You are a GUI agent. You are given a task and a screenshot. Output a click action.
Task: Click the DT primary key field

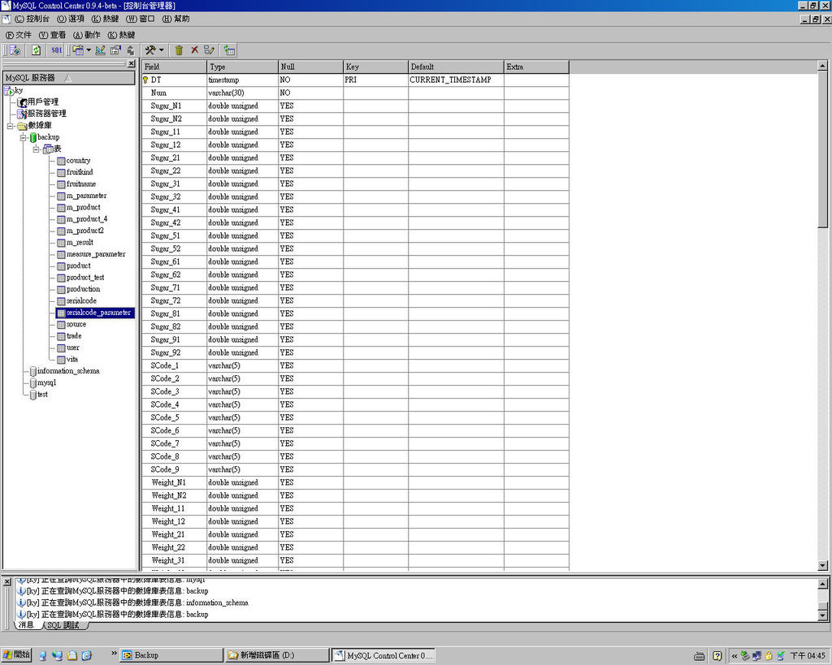click(x=174, y=80)
